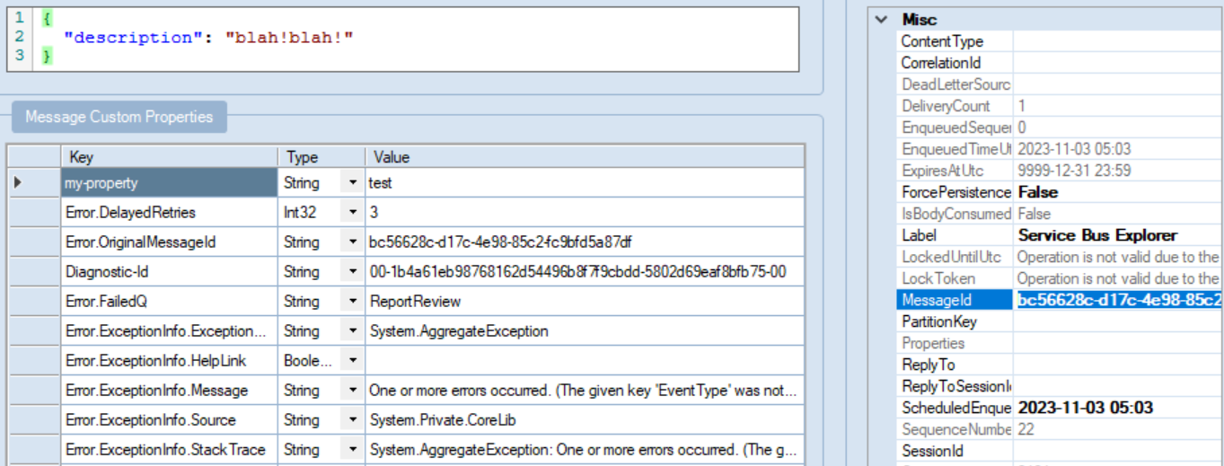
Task: Click the value cell containing 'test'
Action: pos(585,182)
